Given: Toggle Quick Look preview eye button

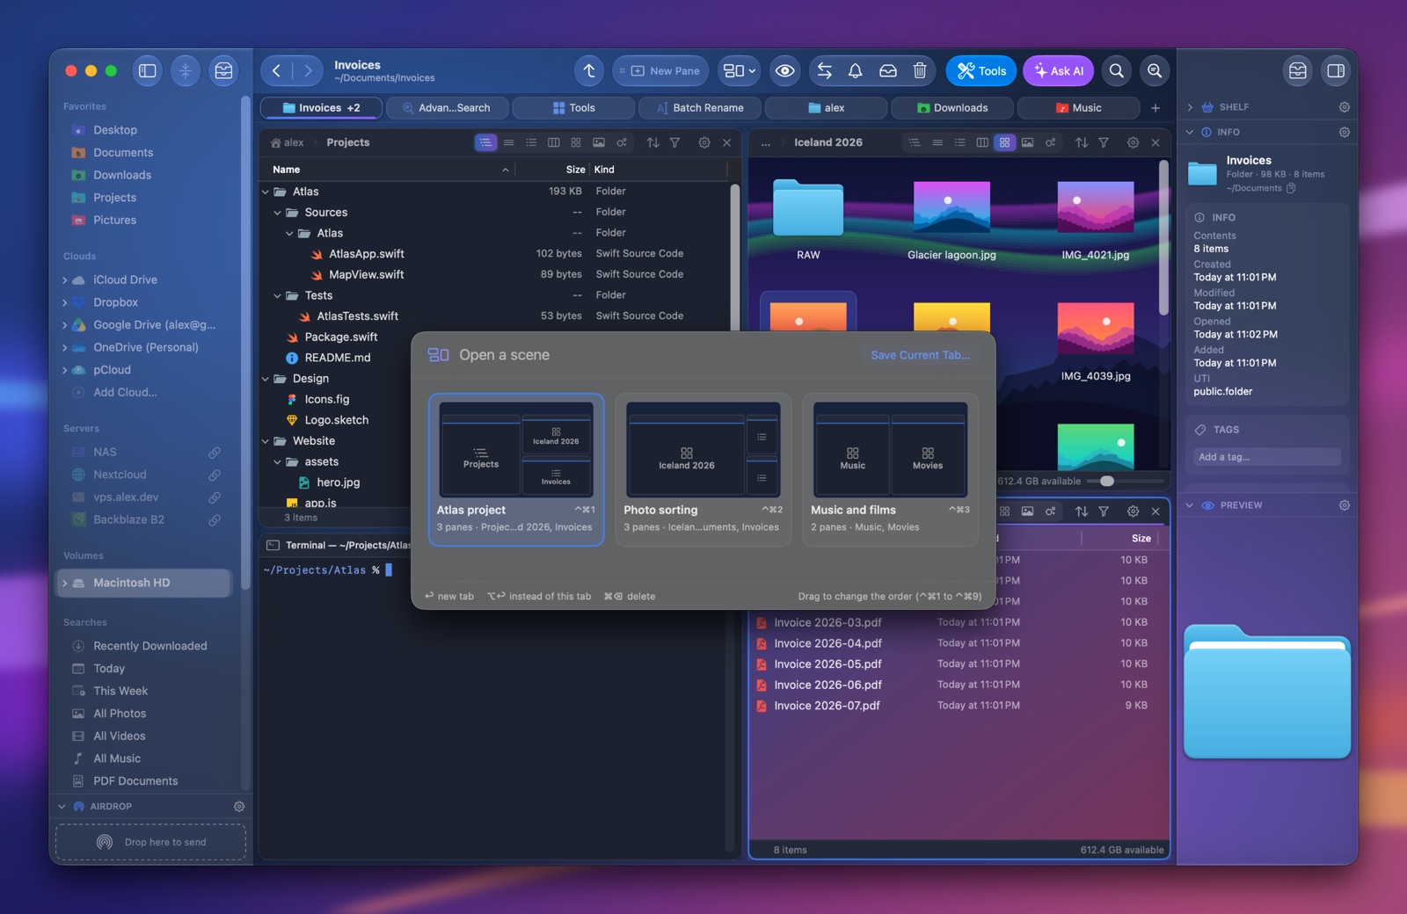Looking at the screenshot, I should [x=785, y=71].
